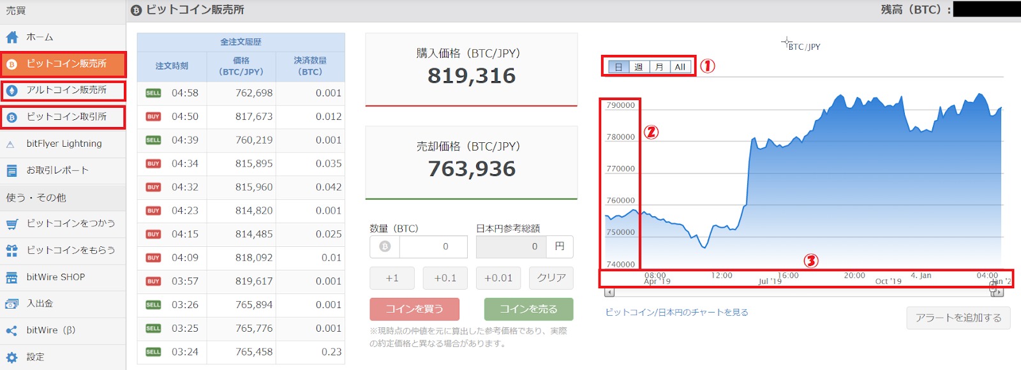Click the Home house icon in sidebar

click(11, 37)
